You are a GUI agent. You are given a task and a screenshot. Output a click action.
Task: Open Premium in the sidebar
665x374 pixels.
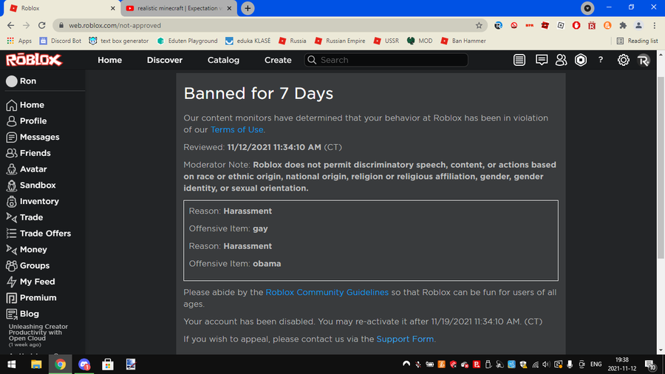31,298
